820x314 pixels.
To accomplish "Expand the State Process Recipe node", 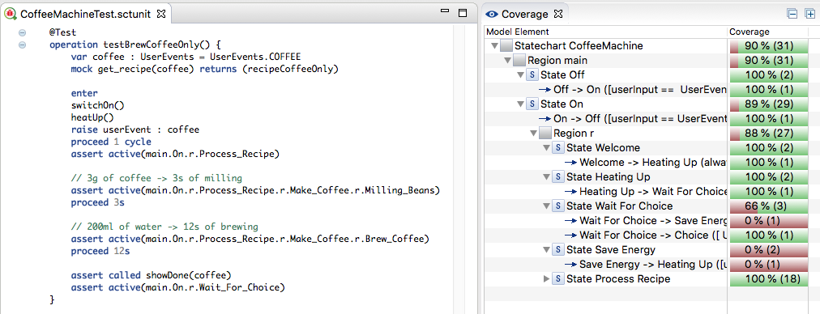I will tap(547, 279).
